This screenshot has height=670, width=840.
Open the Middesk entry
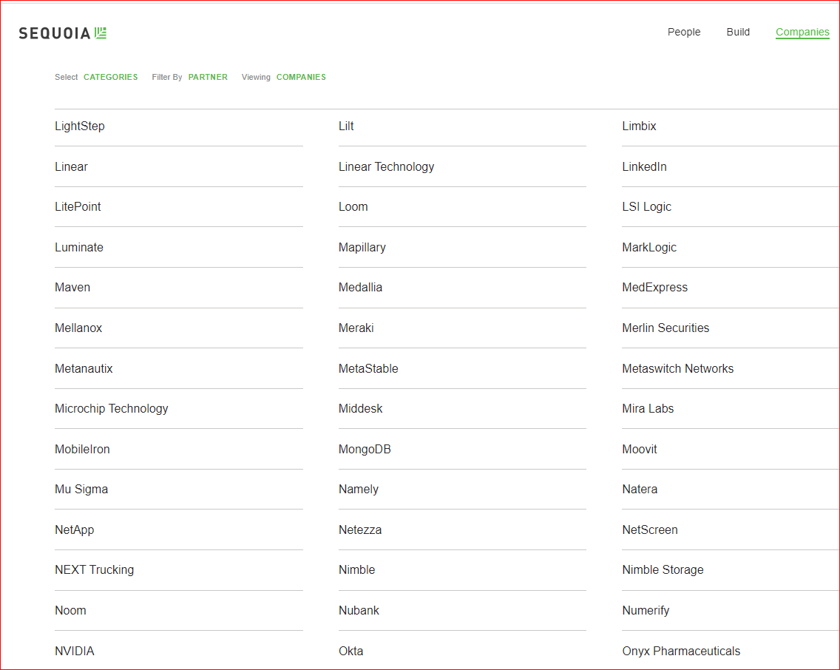click(361, 409)
